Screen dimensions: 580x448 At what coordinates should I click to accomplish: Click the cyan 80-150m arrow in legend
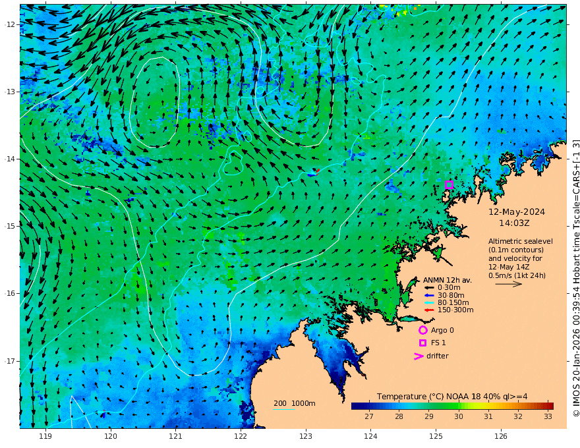pyautogui.click(x=429, y=303)
